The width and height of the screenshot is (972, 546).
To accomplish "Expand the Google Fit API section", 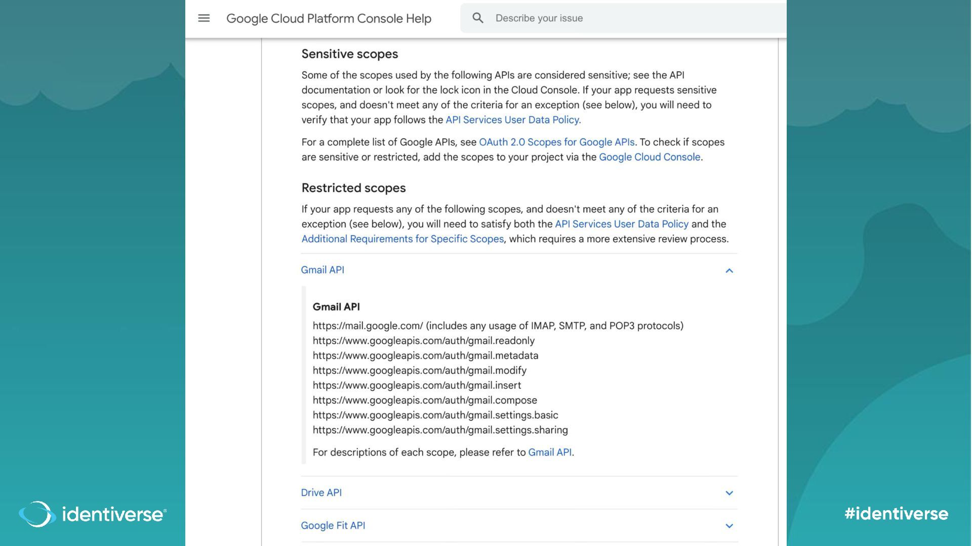I will 333,525.
